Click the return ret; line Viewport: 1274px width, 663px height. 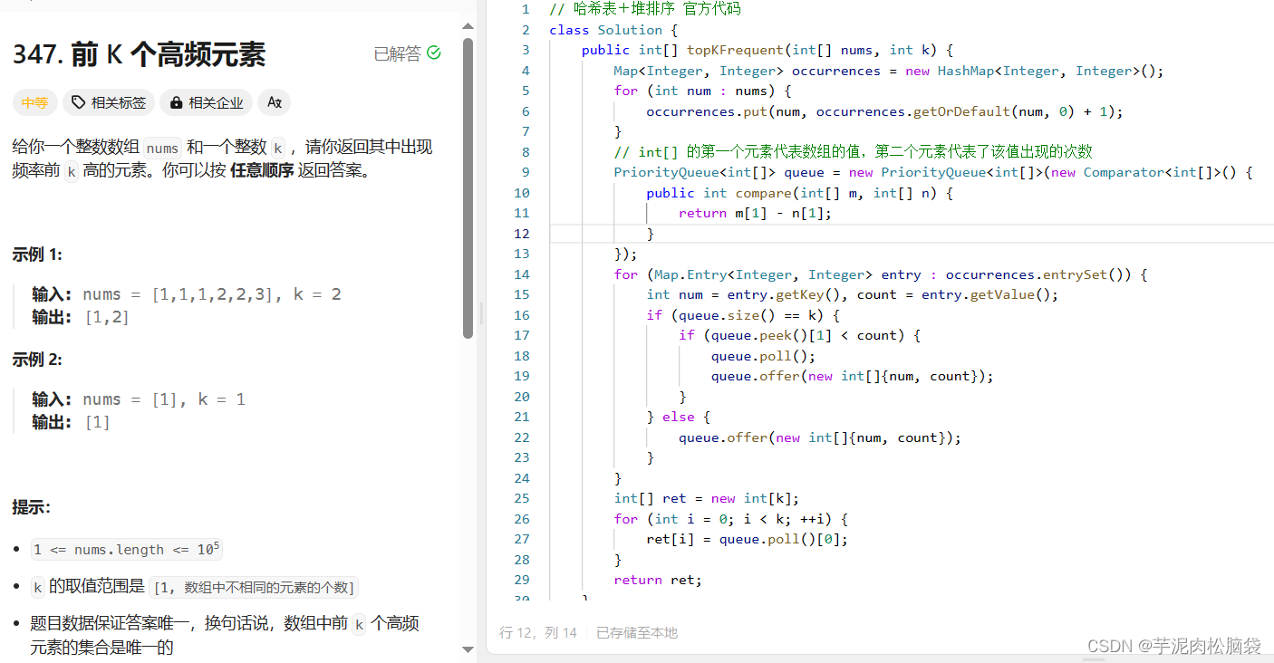point(658,580)
